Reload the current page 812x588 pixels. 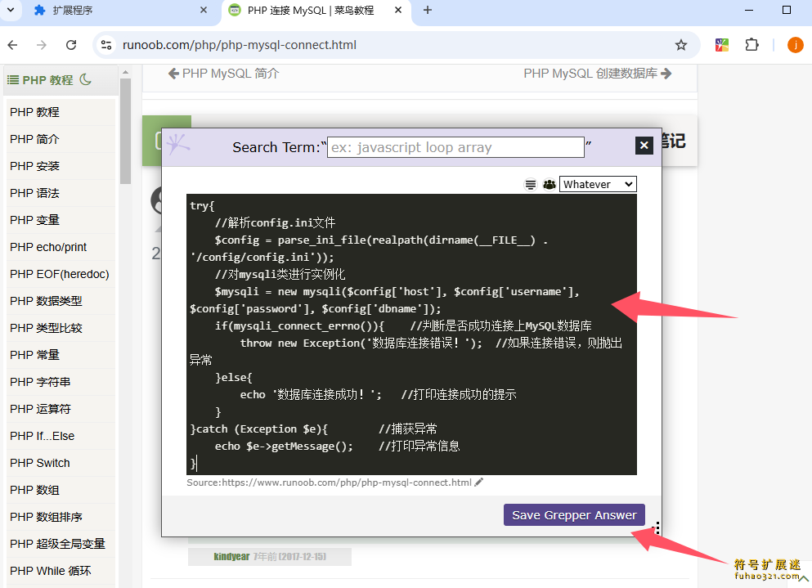pos(71,45)
